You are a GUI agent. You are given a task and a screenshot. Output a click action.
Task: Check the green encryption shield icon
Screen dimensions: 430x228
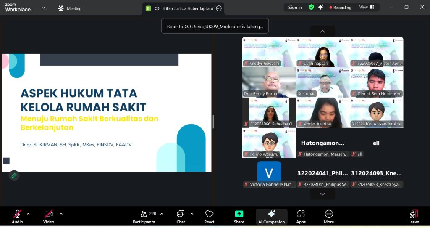(x=311, y=8)
